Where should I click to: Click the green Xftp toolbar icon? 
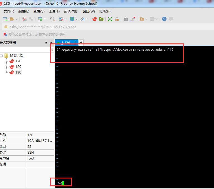point(101,19)
